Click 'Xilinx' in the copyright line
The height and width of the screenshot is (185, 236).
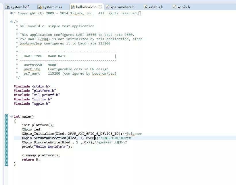pyautogui.click(x=76, y=13)
